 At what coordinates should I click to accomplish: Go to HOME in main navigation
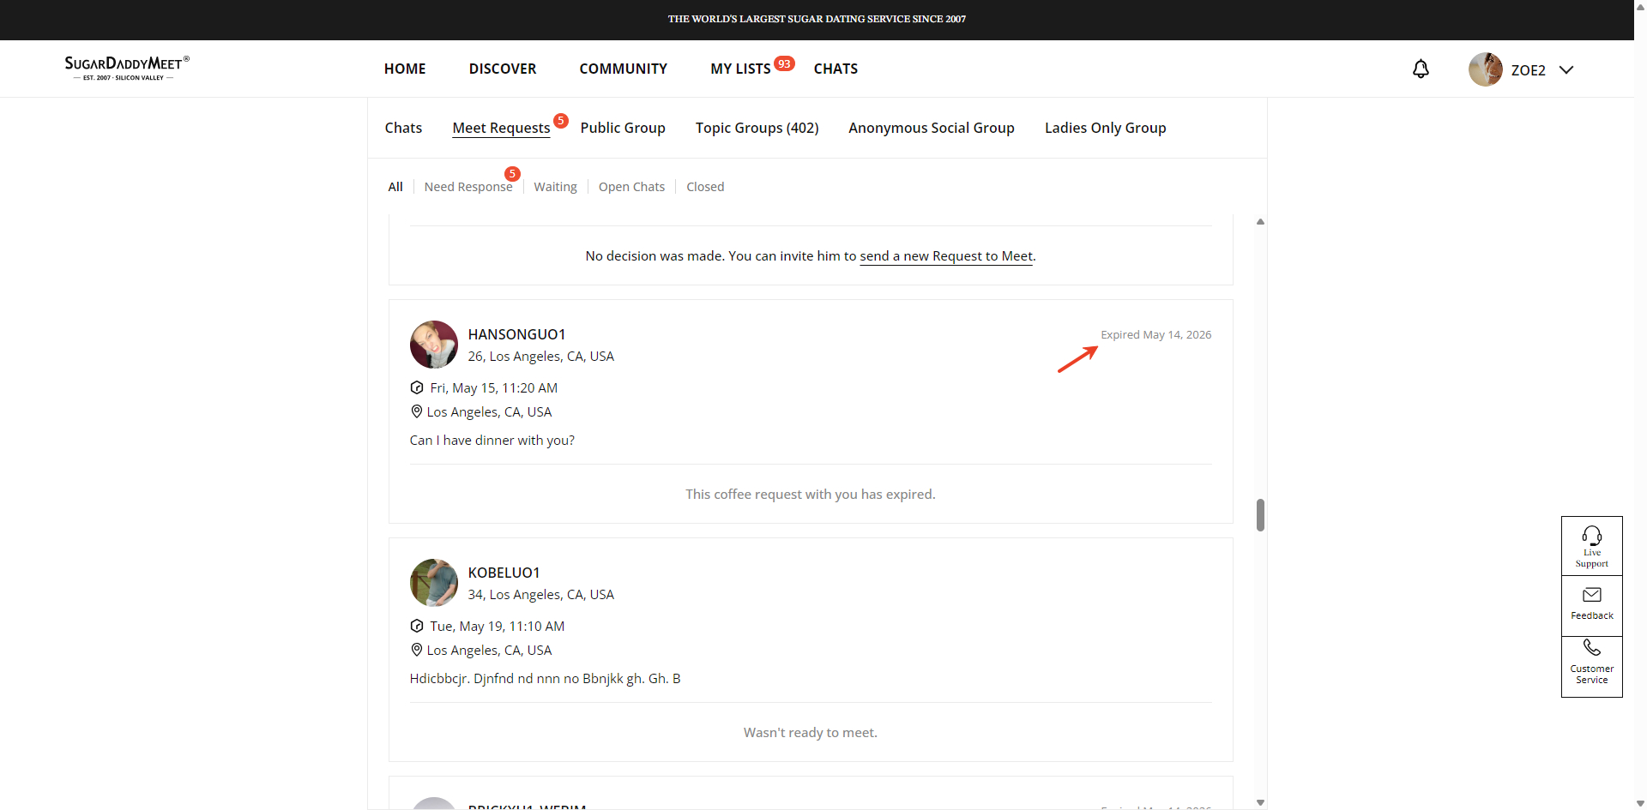click(x=405, y=69)
